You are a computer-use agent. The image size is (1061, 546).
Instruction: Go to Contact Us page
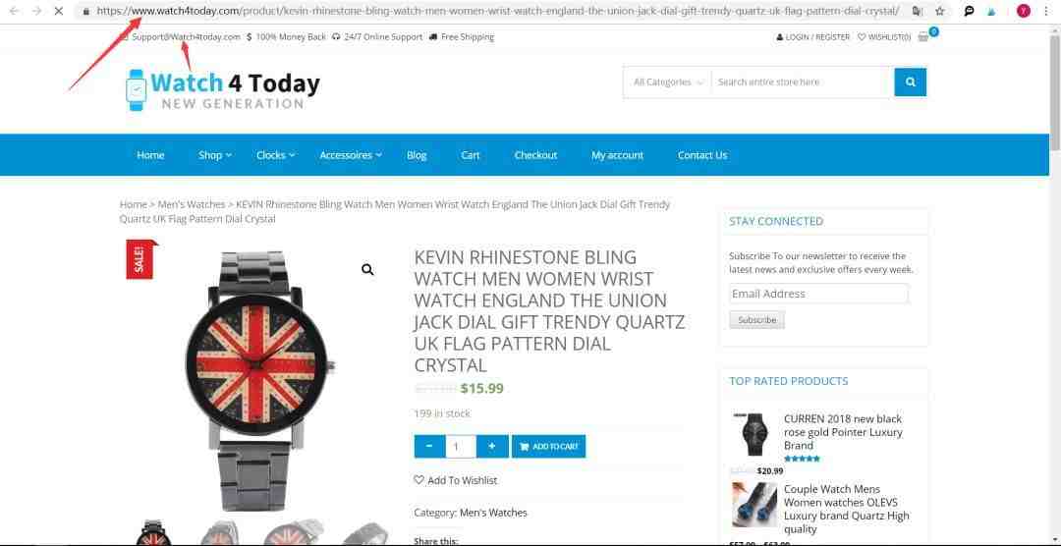(x=702, y=155)
